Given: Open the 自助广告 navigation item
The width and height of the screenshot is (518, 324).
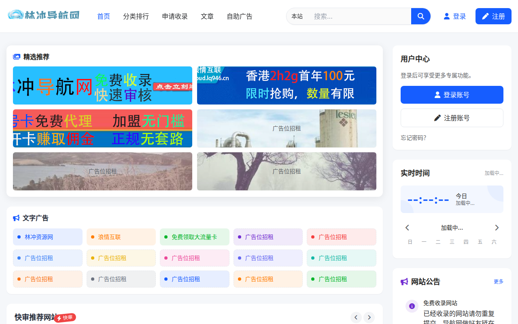Looking at the screenshot, I should [x=240, y=16].
